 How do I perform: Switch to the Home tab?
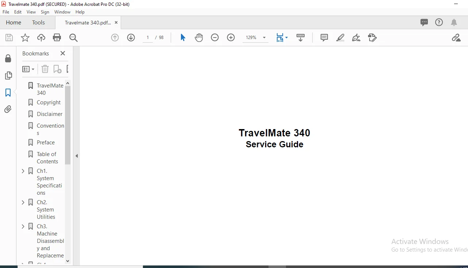(13, 22)
